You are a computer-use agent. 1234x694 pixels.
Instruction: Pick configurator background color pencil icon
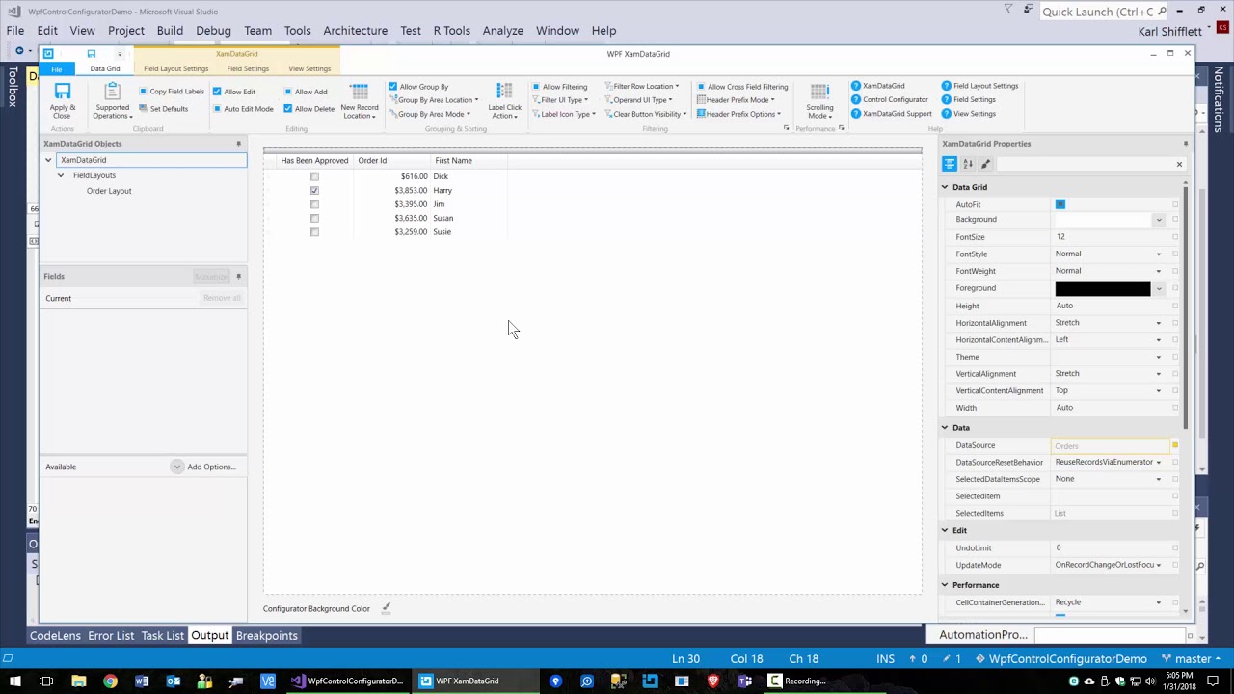pos(386,608)
